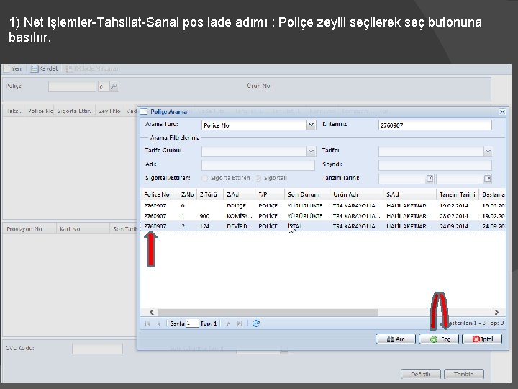Click the Ara search button
This screenshot has width=518, height=389.
(x=396, y=339)
